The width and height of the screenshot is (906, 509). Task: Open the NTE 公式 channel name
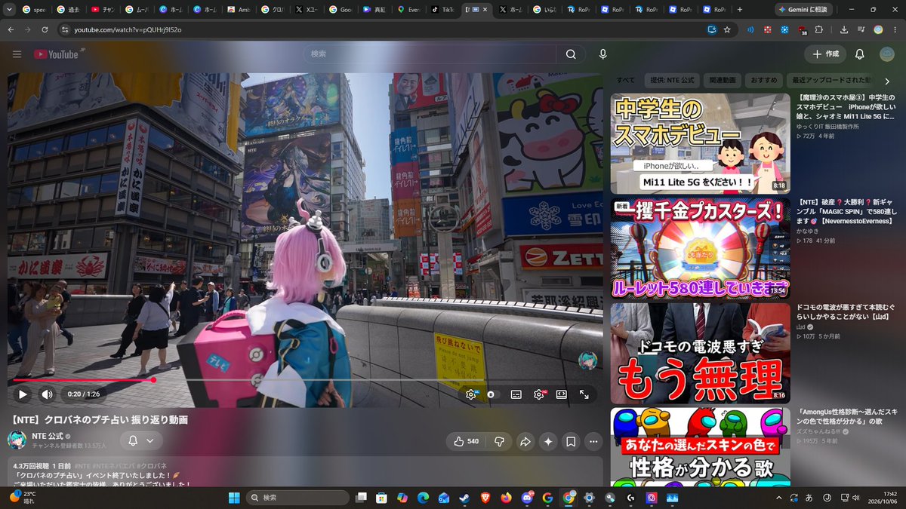click(x=47, y=436)
